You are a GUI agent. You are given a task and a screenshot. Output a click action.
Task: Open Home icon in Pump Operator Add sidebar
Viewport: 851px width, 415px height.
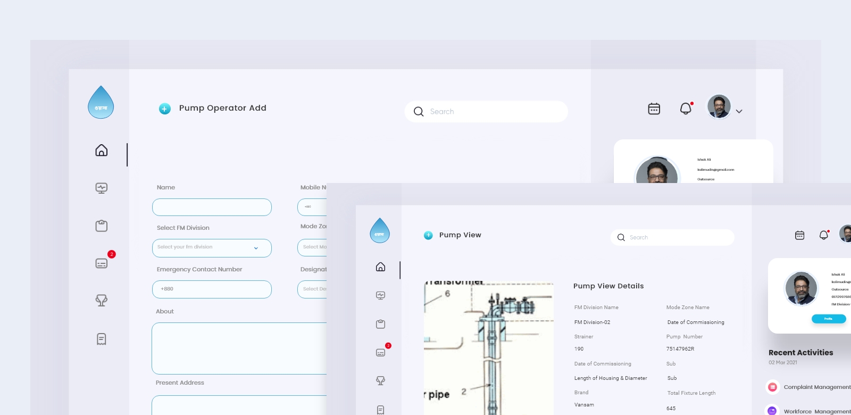coord(101,151)
